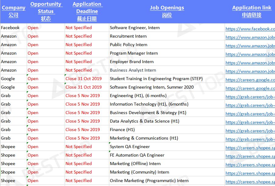Viewport: 275px width, 186px height.
Task: Select 'Engineering (H1), (6 months)' cell
Action: [167, 96]
